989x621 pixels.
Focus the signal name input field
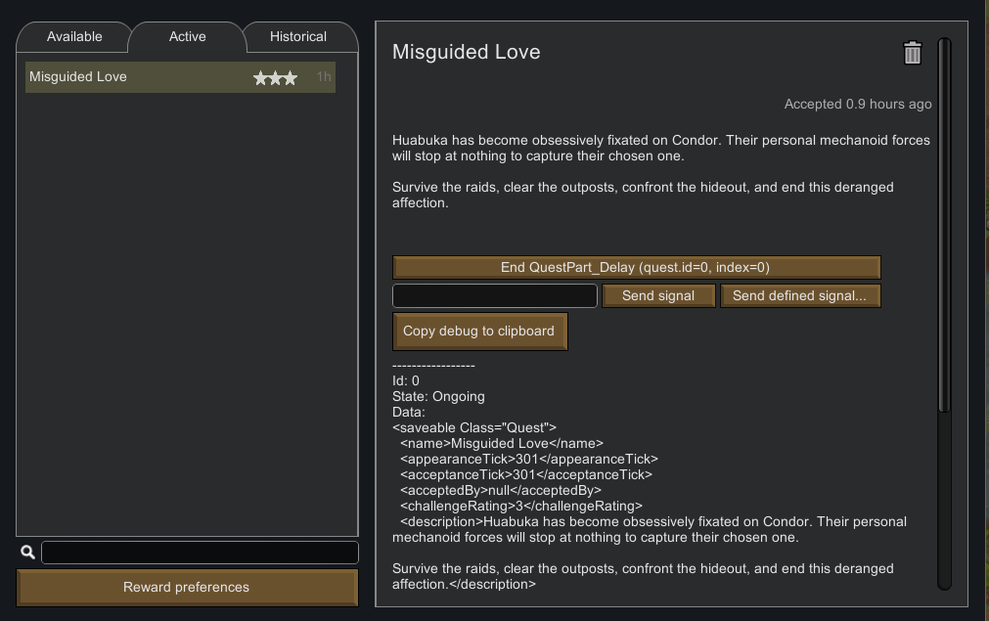click(495, 295)
